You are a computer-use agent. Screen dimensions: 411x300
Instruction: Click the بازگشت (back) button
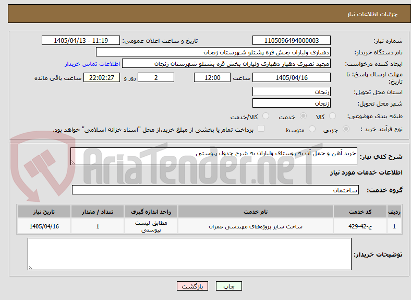(x=192, y=286)
